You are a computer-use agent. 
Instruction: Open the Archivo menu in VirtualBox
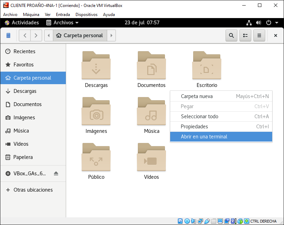(10, 15)
